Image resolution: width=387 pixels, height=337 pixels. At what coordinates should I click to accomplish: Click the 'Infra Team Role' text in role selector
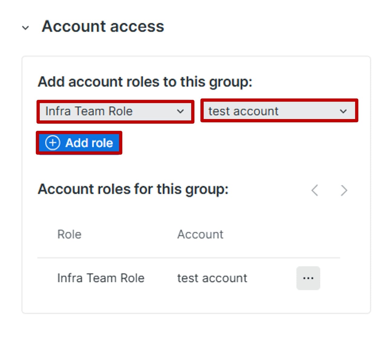[x=89, y=112]
